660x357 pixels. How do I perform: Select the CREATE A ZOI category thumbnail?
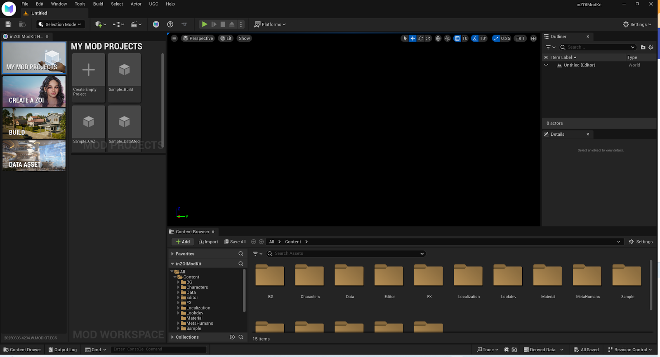pos(34,91)
